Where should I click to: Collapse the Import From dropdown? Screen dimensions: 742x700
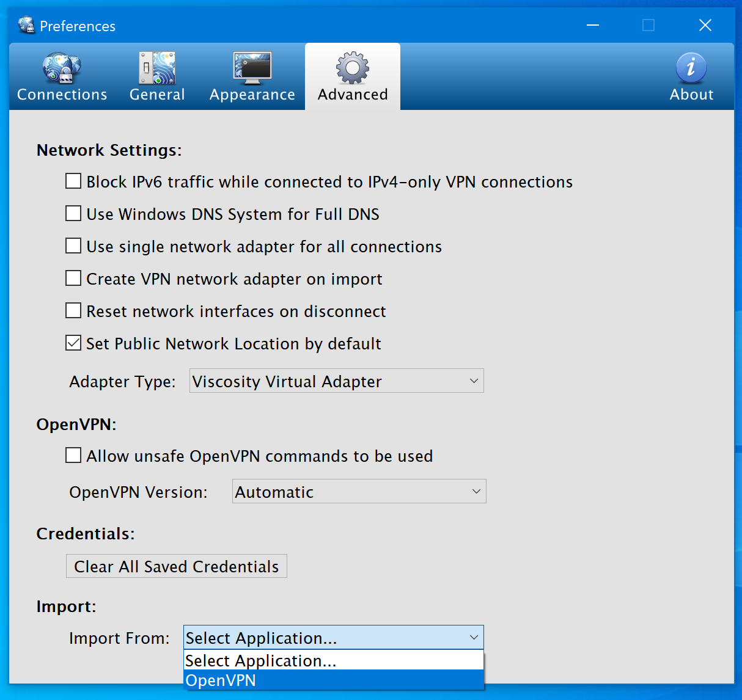click(334, 638)
